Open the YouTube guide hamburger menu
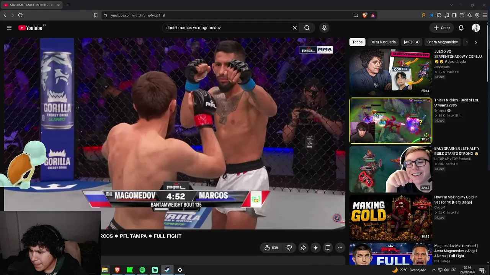The width and height of the screenshot is (490, 275). click(9, 28)
